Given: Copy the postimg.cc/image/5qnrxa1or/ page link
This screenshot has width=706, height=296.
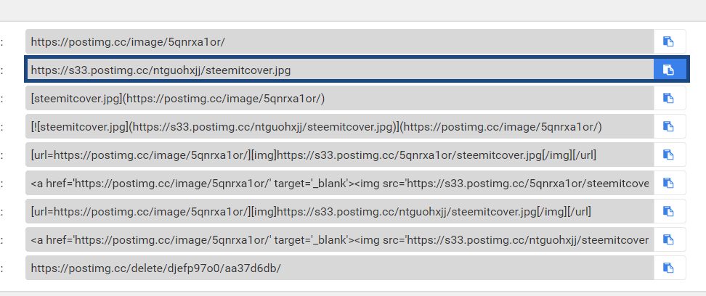Looking at the screenshot, I should tap(670, 41).
